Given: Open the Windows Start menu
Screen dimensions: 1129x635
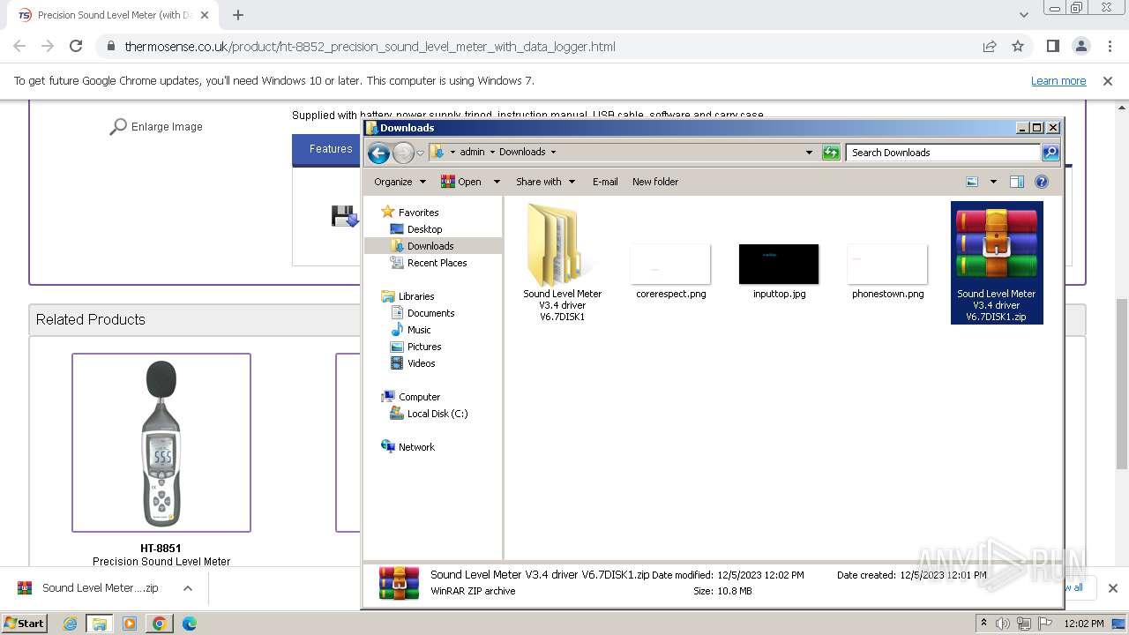Looking at the screenshot, I should click(x=25, y=624).
